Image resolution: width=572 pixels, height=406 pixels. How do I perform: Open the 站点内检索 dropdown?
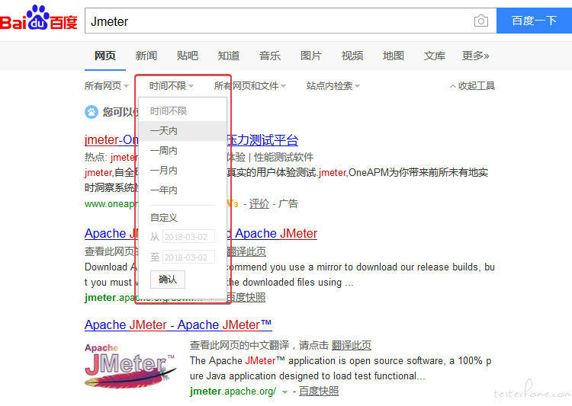pyautogui.click(x=333, y=86)
